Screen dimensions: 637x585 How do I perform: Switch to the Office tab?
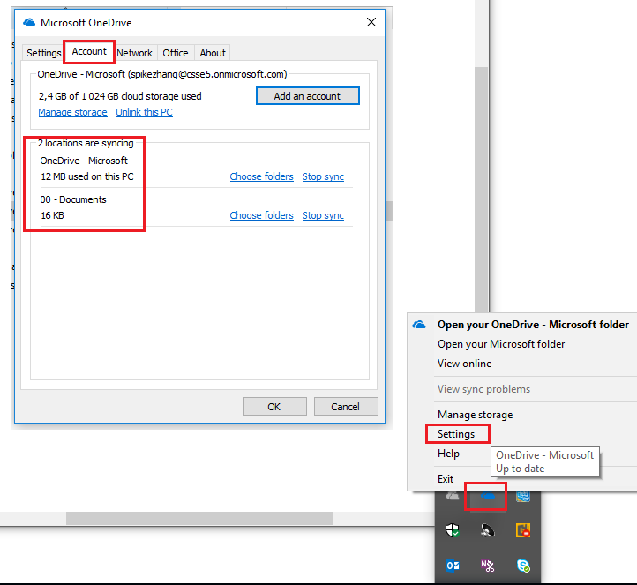(176, 53)
